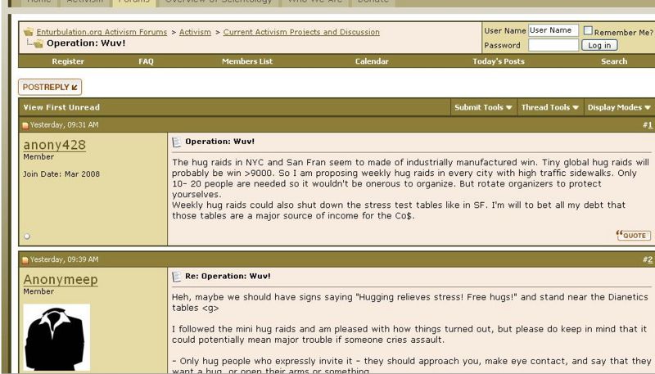Tick the Remember Me checkbox

(588, 31)
